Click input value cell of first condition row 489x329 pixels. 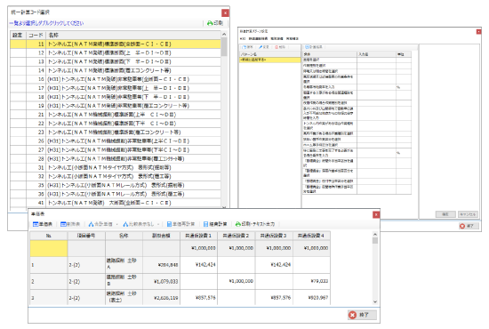tap(376, 60)
